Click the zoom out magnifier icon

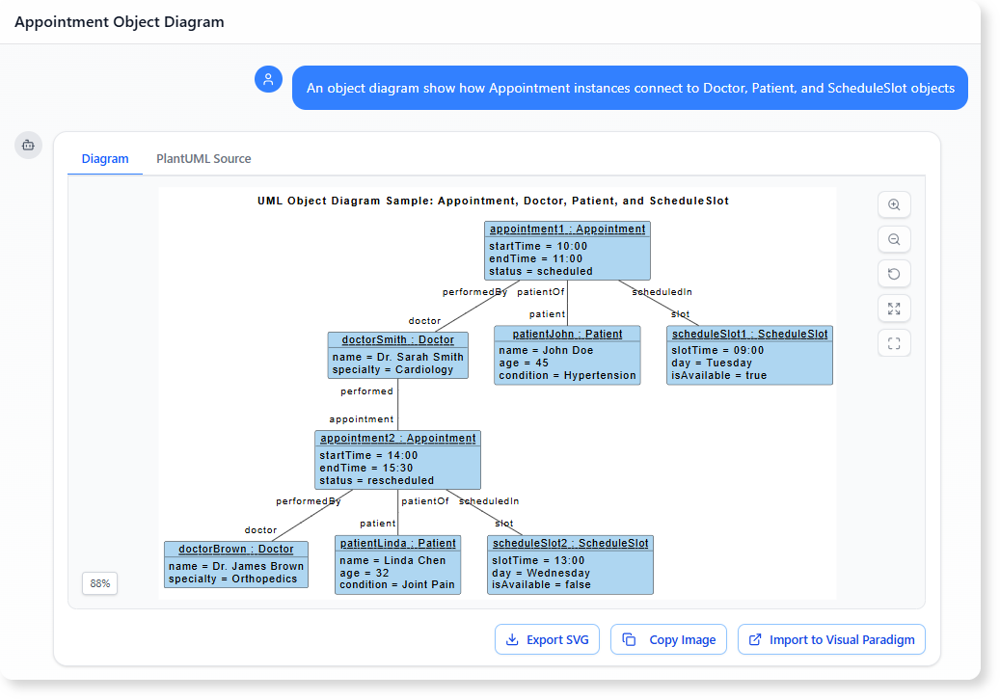coord(894,239)
